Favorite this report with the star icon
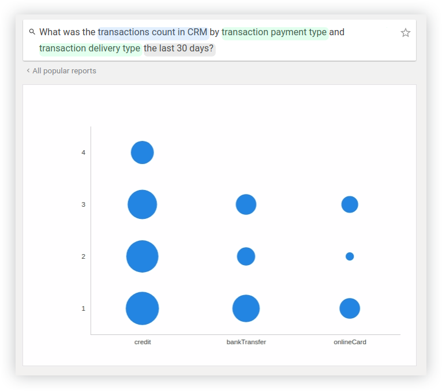Image resolution: width=442 pixels, height=391 pixels. coord(405,33)
